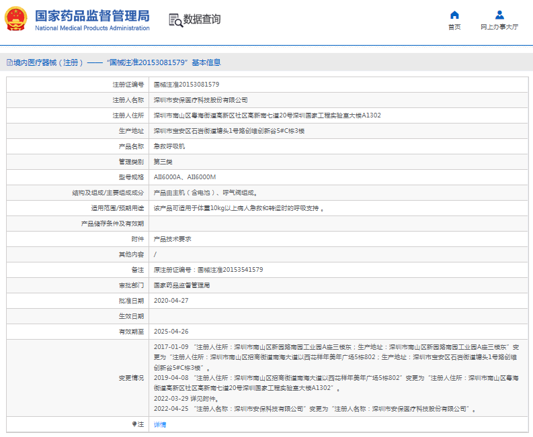533x437 pixels.
Task: Click the 产品储存条件及有效期 label
Action: click(x=112, y=224)
